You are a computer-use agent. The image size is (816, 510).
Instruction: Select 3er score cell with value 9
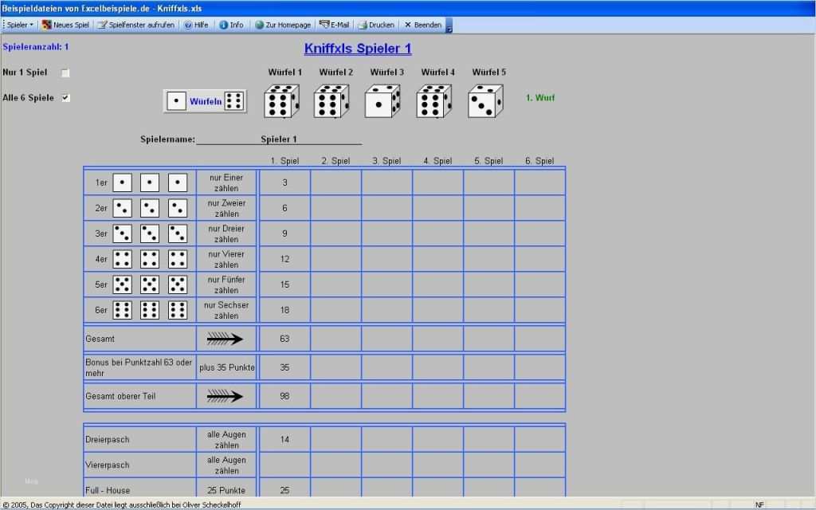284,233
